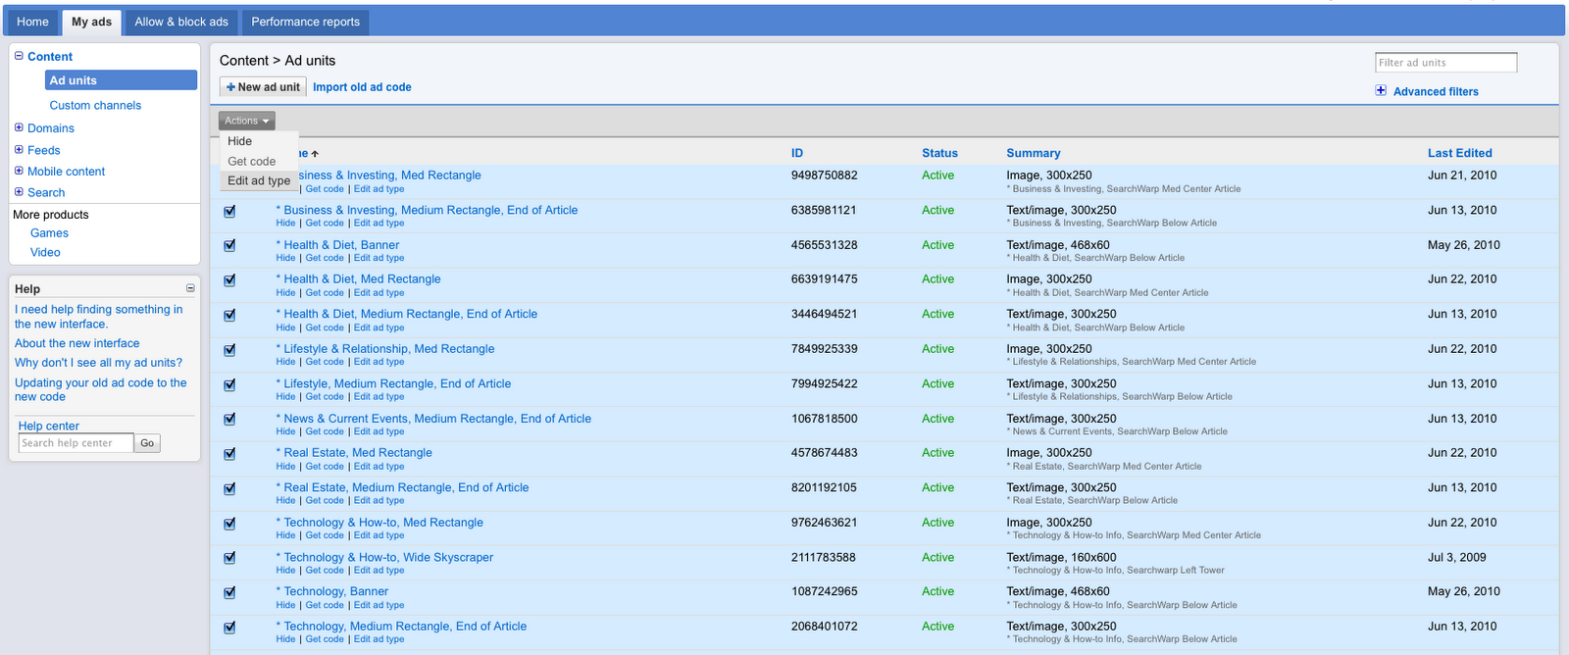Open 'About the new interface' help link
This screenshot has width=1569, height=655.
[76, 343]
